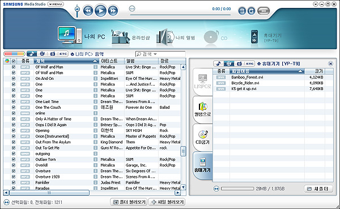The image size is (340, 209).
Task: Click the sync arrows icon near 선택파일
Action: click(x=6, y=202)
